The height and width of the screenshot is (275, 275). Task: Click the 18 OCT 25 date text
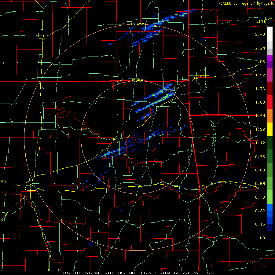click(x=186, y=273)
